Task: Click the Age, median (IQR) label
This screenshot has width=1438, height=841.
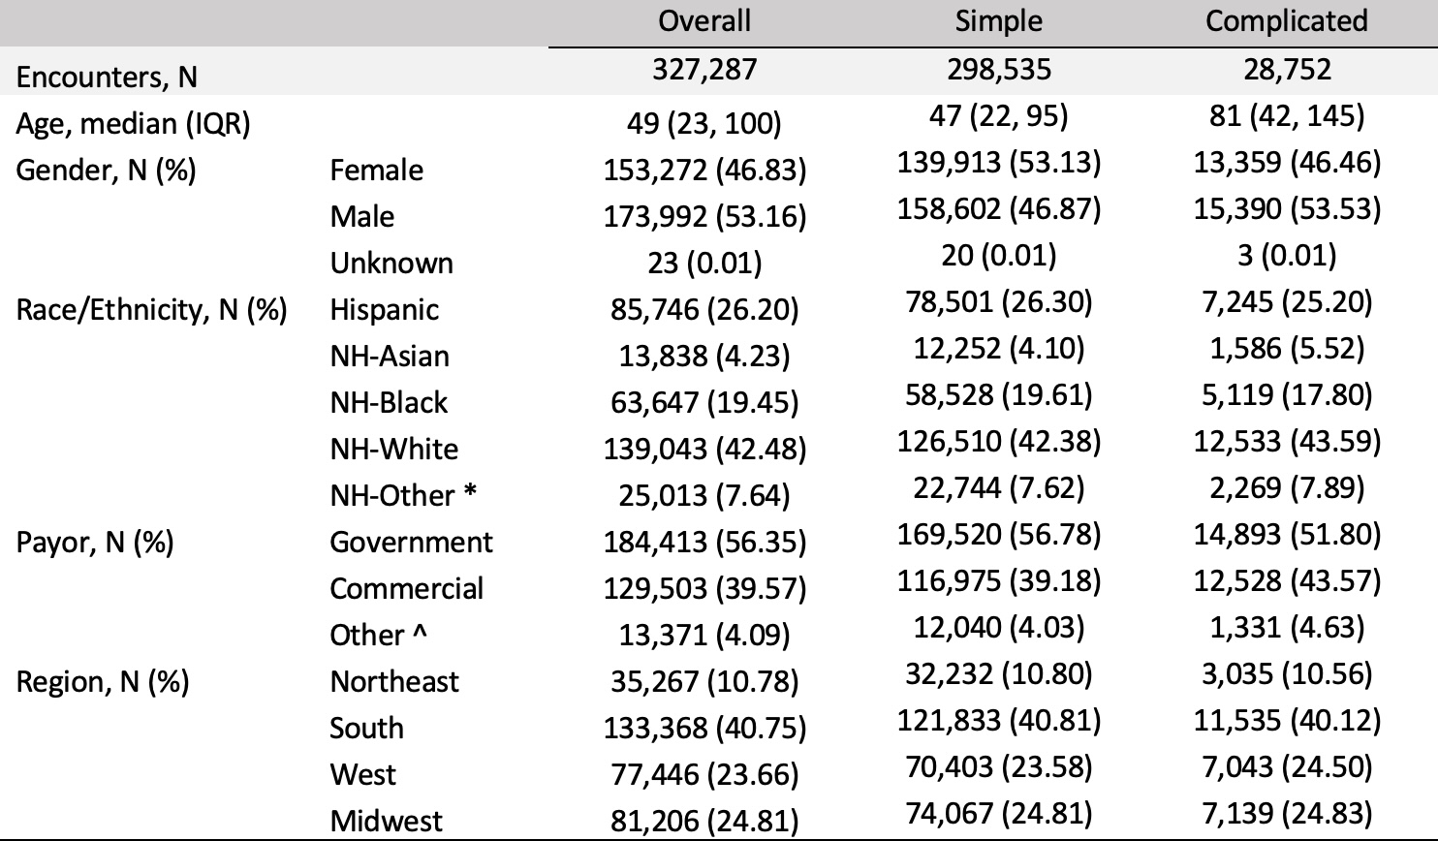Action: click(x=134, y=123)
